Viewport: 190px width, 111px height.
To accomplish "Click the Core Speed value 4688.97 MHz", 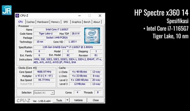I will pyautogui.click(x=44, y=72).
